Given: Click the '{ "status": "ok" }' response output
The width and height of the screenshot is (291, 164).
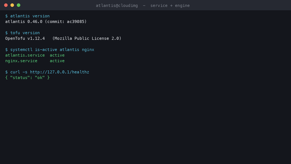Looking at the screenshot, I should (28, 78).
